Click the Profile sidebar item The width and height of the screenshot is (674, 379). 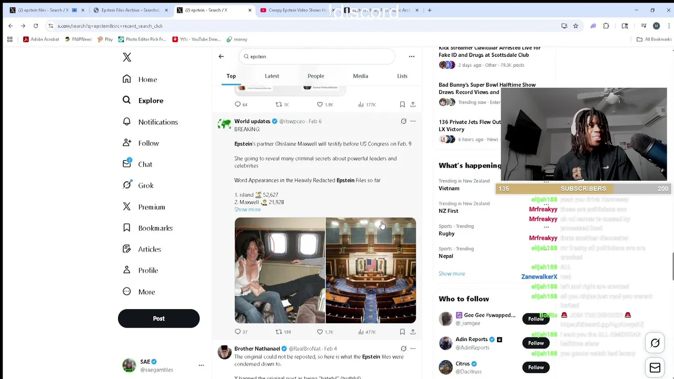click(140, 270)
